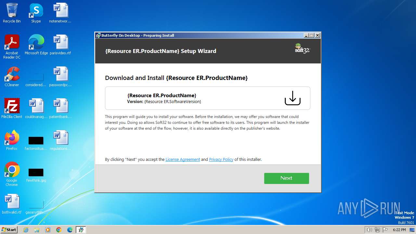Select the Skype desktop shortcut
The width and height of the screenshot is (416, 234).
point(36,13)
